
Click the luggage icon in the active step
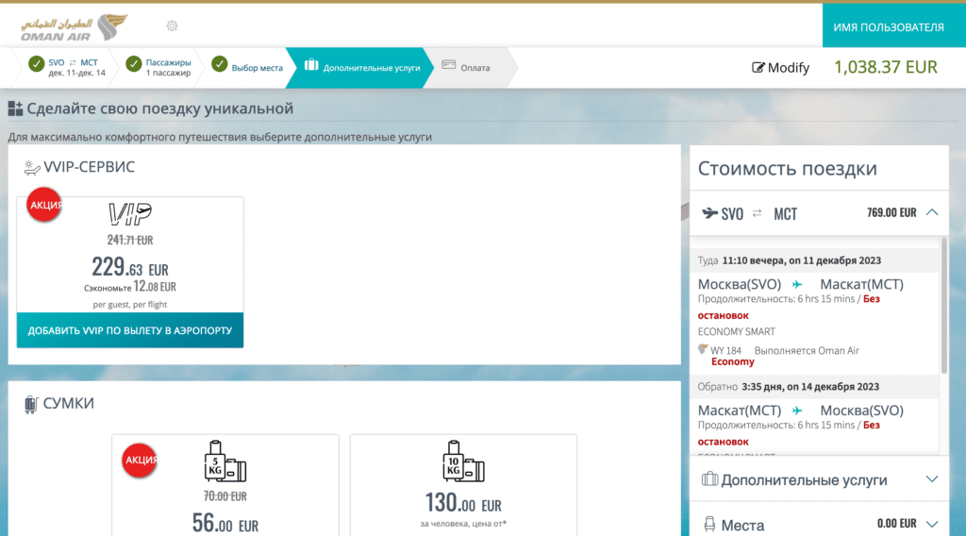pyautogui.click(x=311, y=64)
